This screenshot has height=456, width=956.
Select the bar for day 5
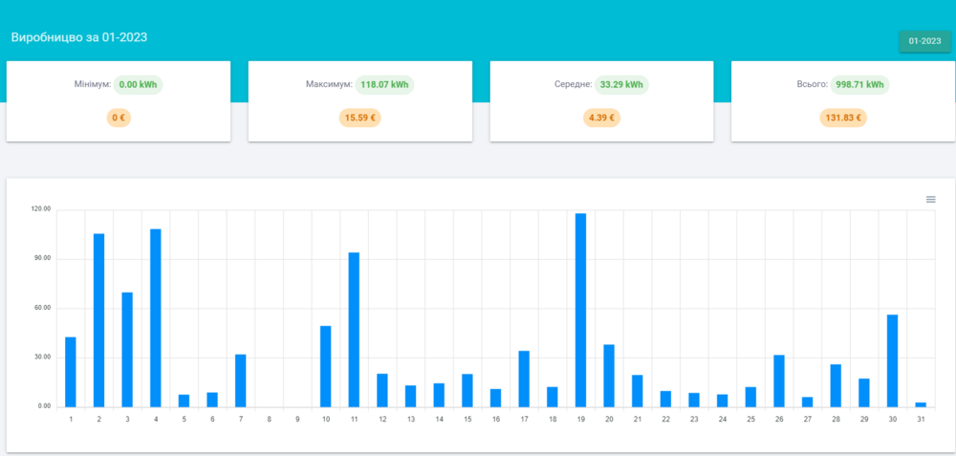coord(185,401)
